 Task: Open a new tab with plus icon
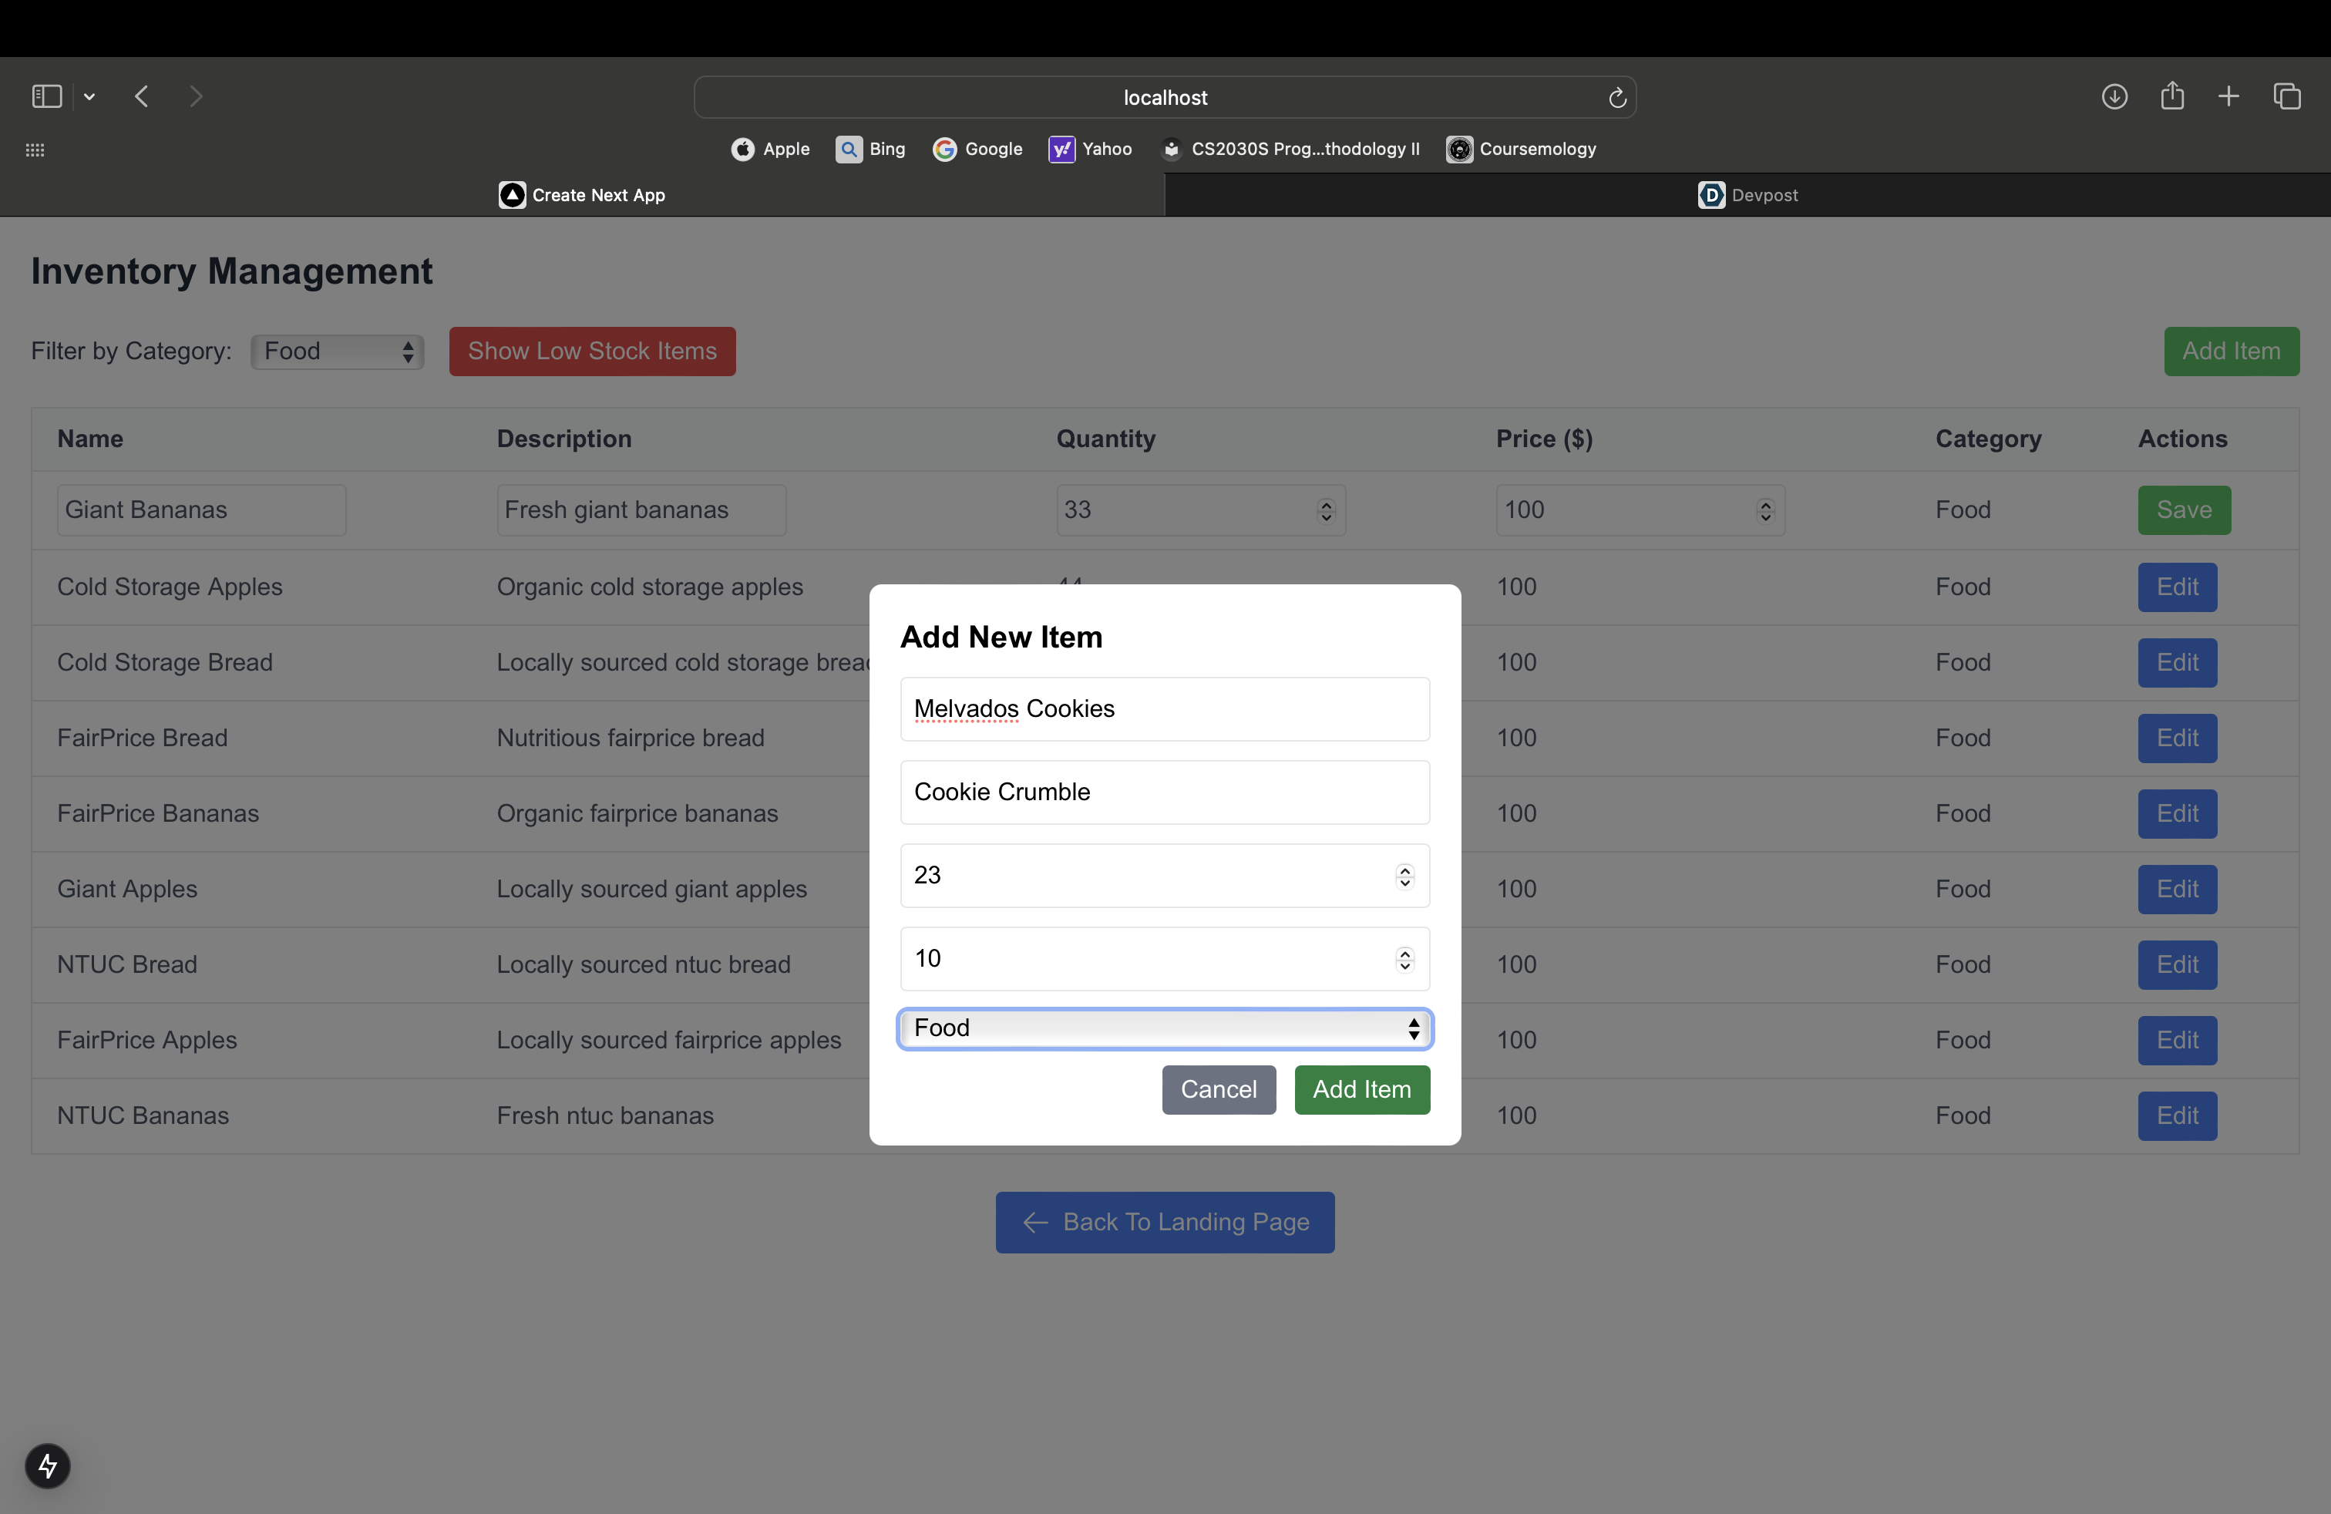tap(2229, 96)
